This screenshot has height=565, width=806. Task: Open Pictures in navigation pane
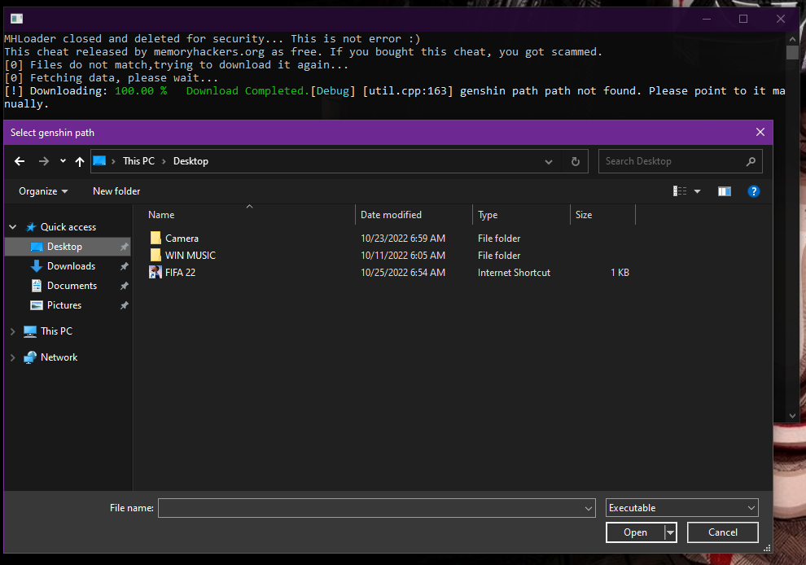coord(64,305)
